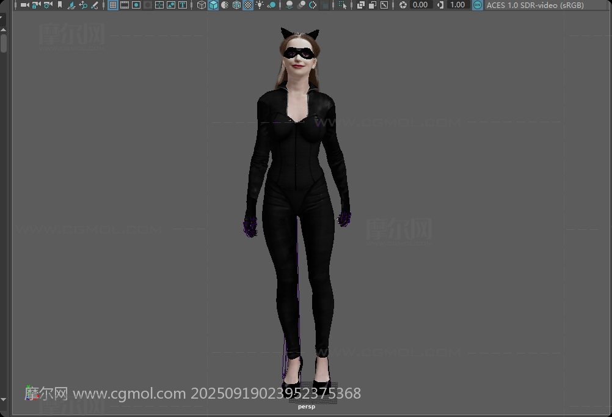Click the Isolate Select icon
The height and width of the screenshot is (417, 612).
tap(343, 5)
